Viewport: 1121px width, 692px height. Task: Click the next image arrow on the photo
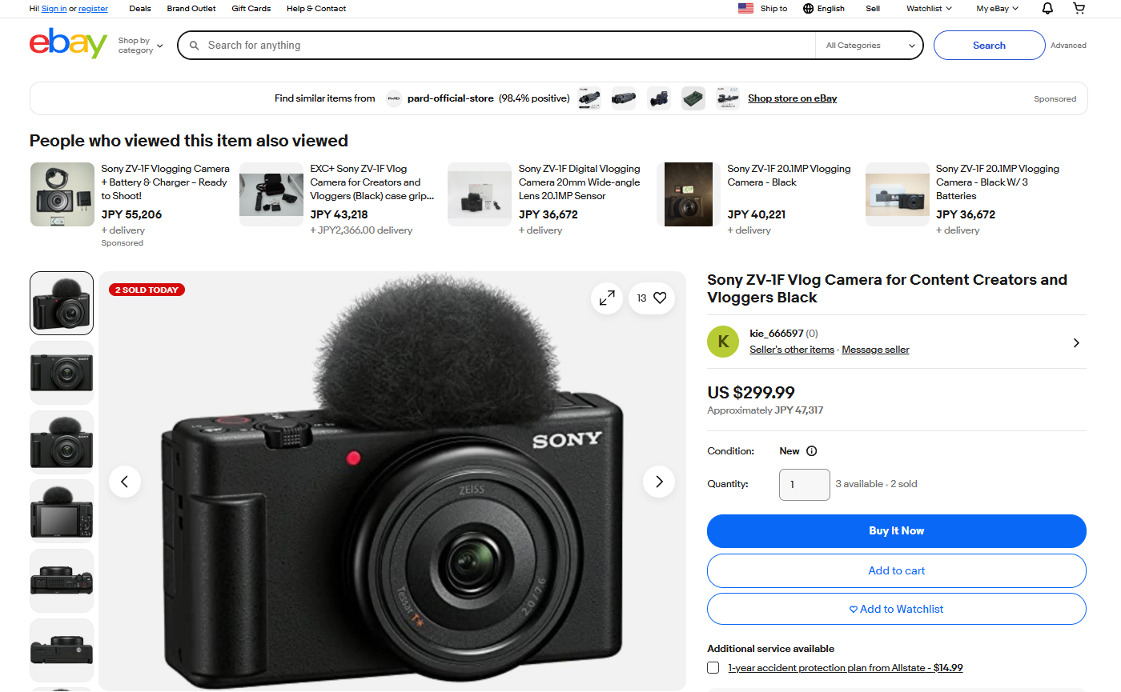pos(659,482)
